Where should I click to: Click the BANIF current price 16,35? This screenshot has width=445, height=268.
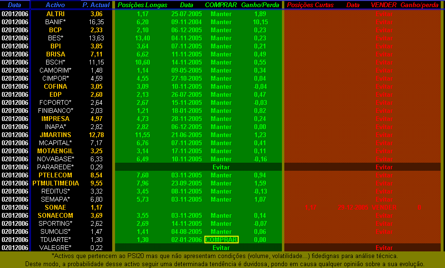(x=97, y=22)
